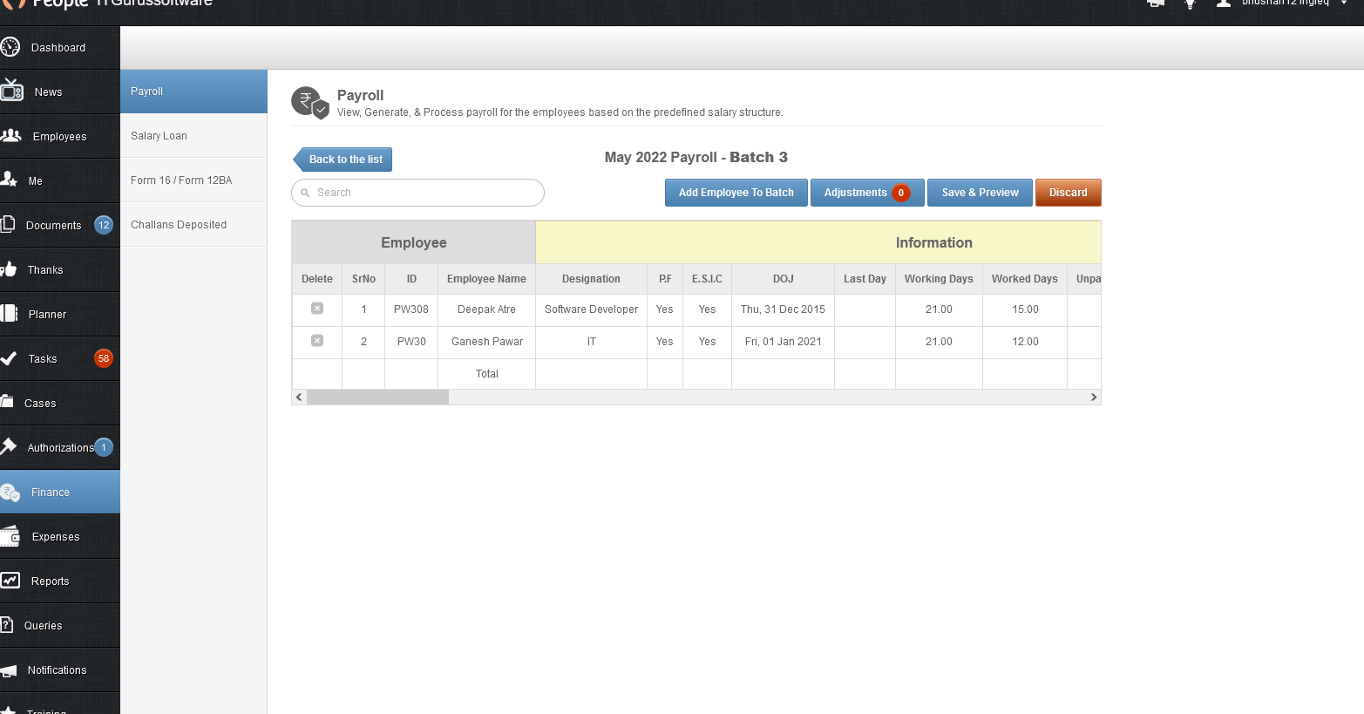1364x714 pixels.
Task: Open the Employees group icon
Action: (x=11, y=135)
